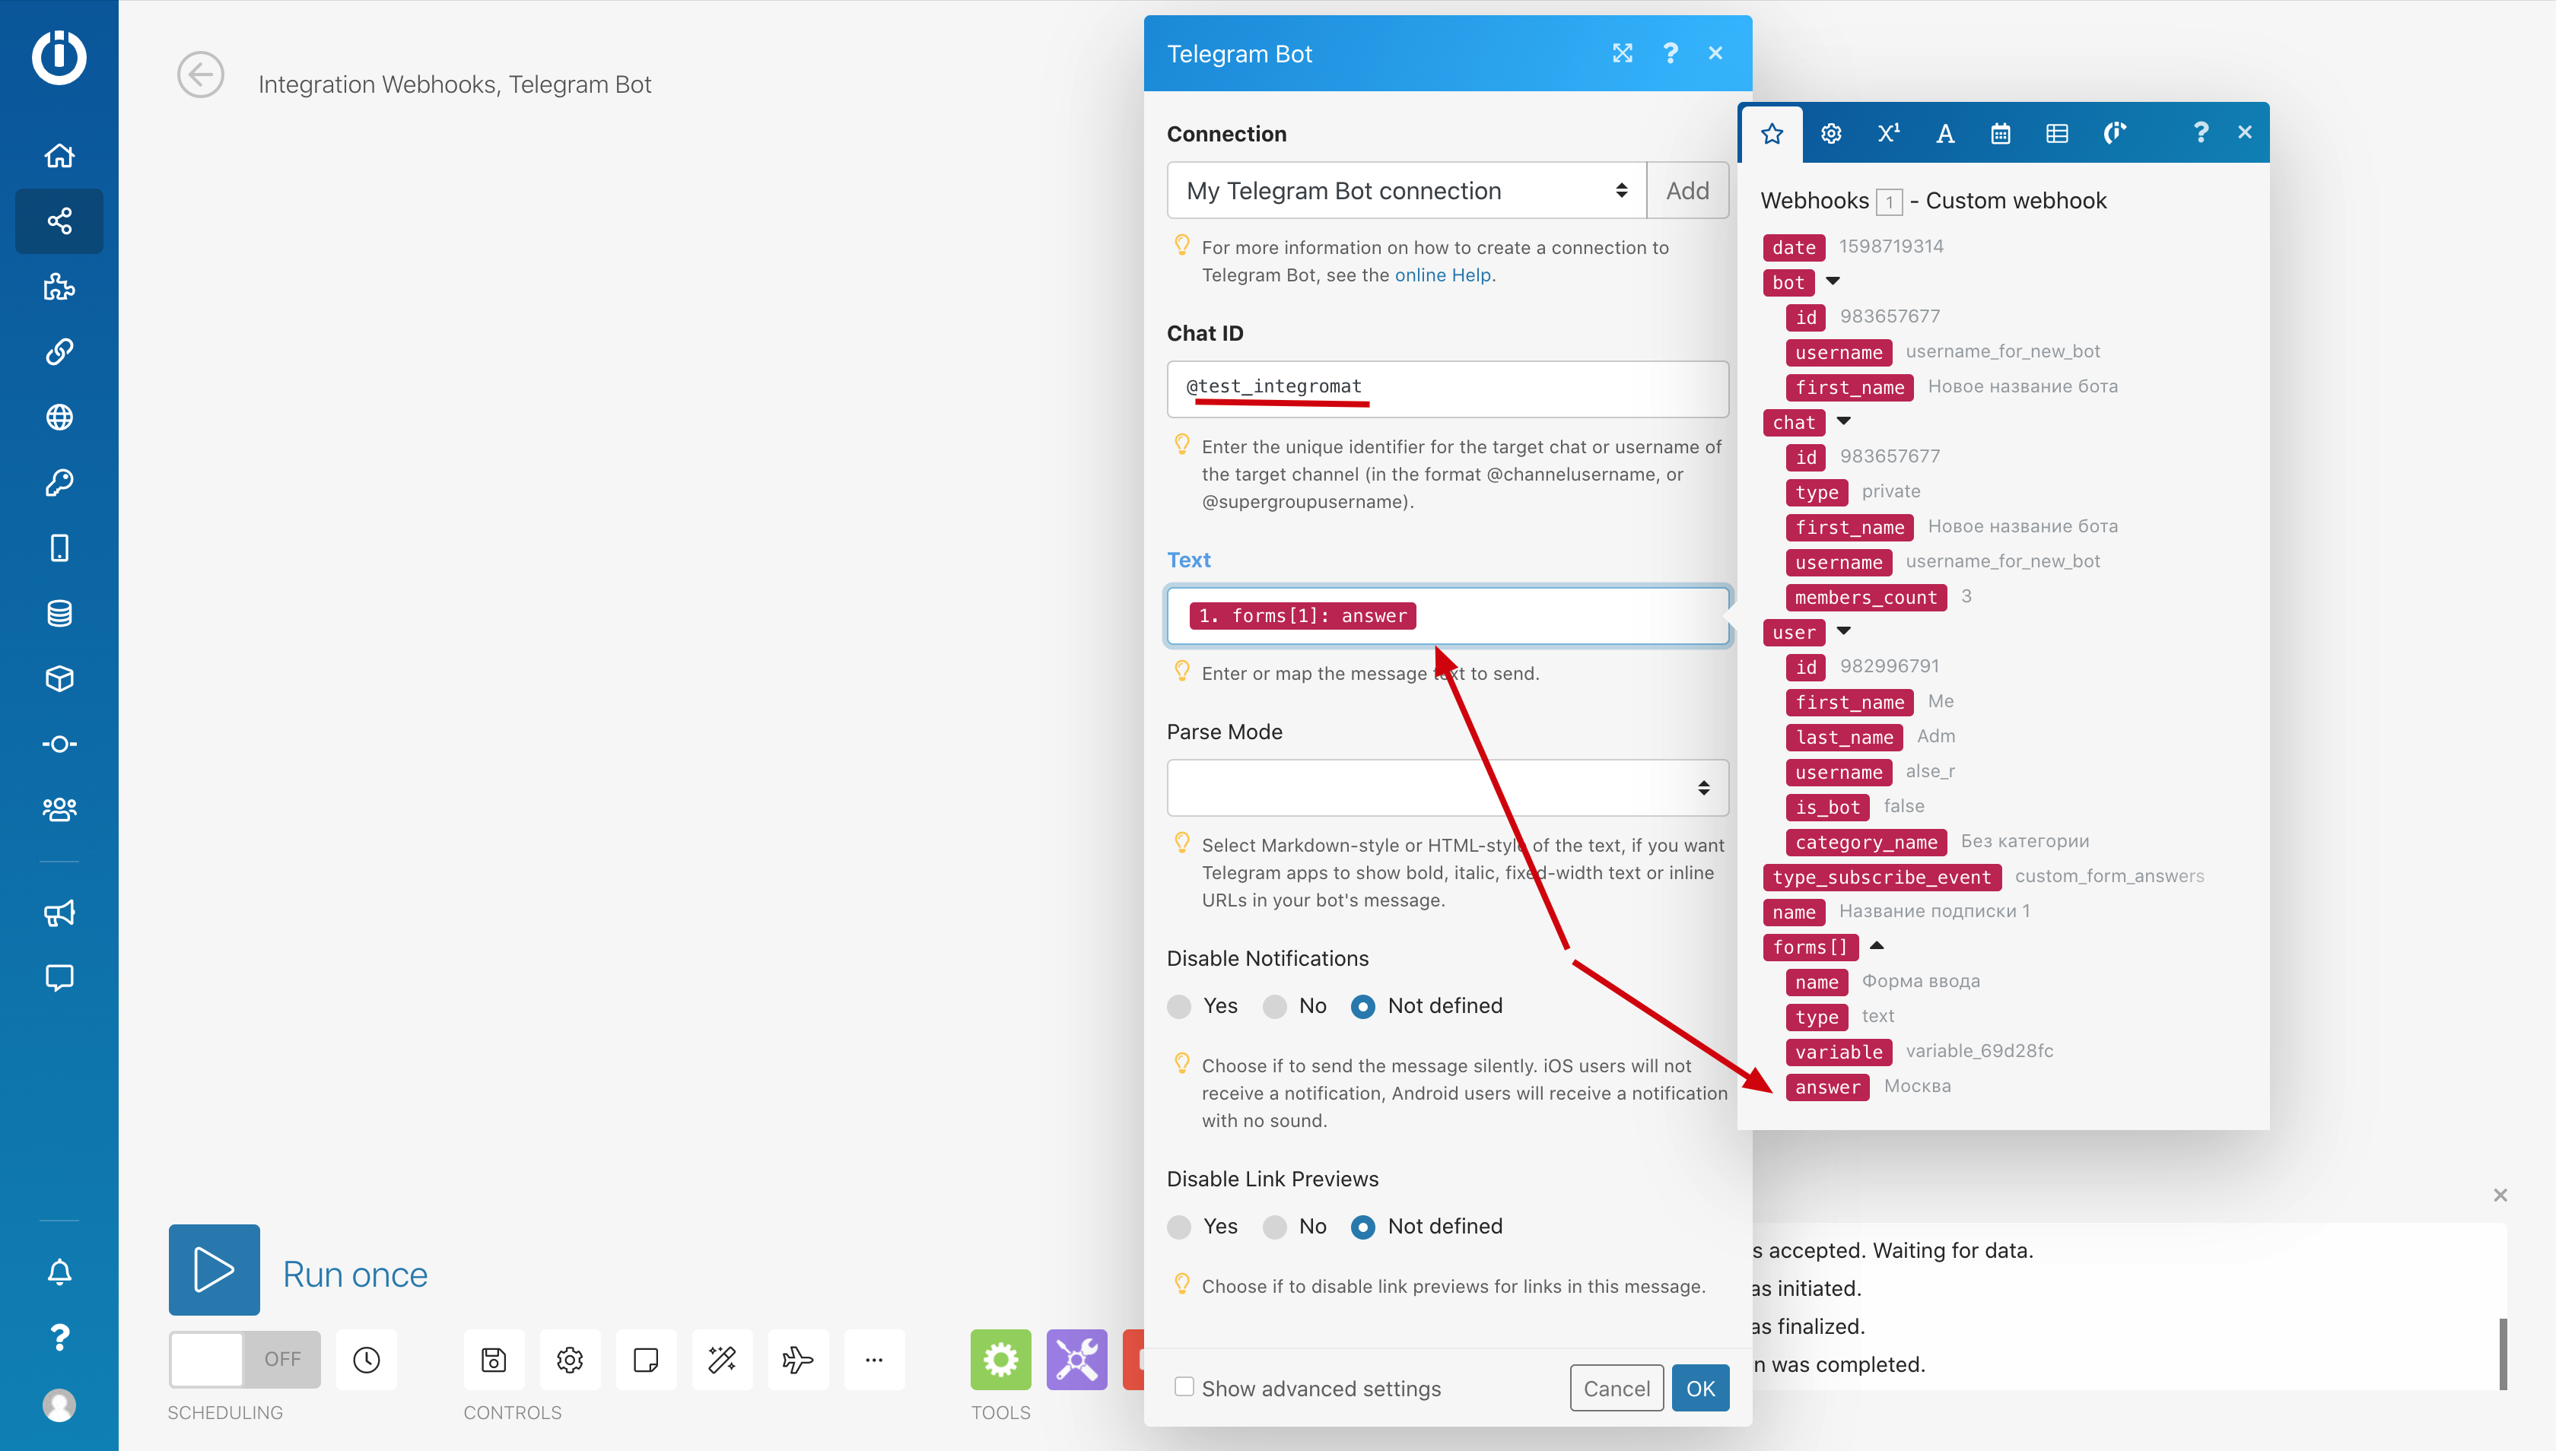Switch to the general functions gear tab
The width and height of the screenshot is (2556, 1451).
[1830, 134]
